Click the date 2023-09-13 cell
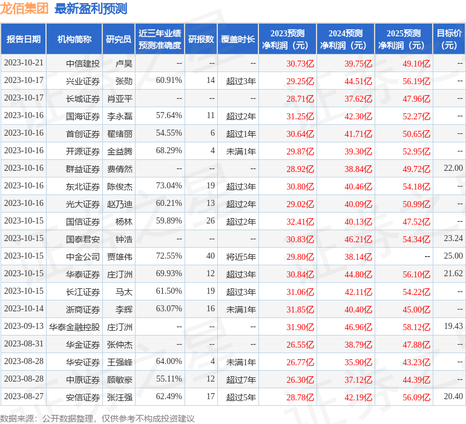 point(24,326)
